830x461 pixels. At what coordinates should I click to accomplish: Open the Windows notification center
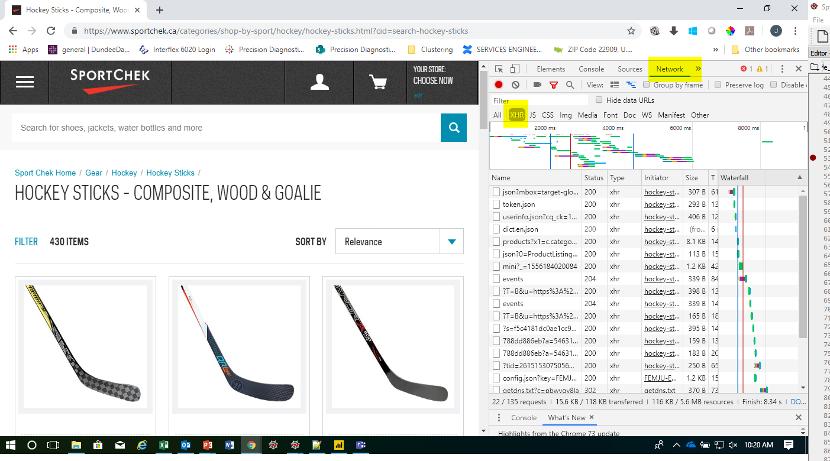click(789, 445)
